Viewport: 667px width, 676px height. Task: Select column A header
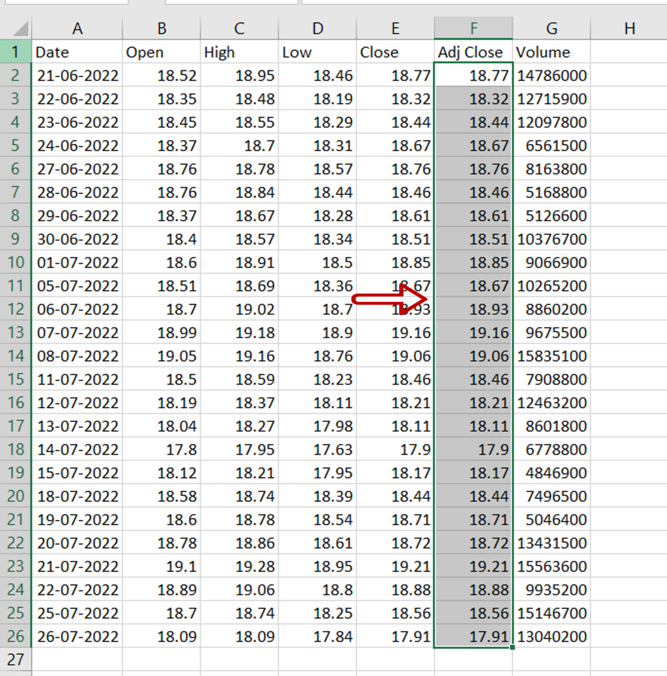[78, 28]
